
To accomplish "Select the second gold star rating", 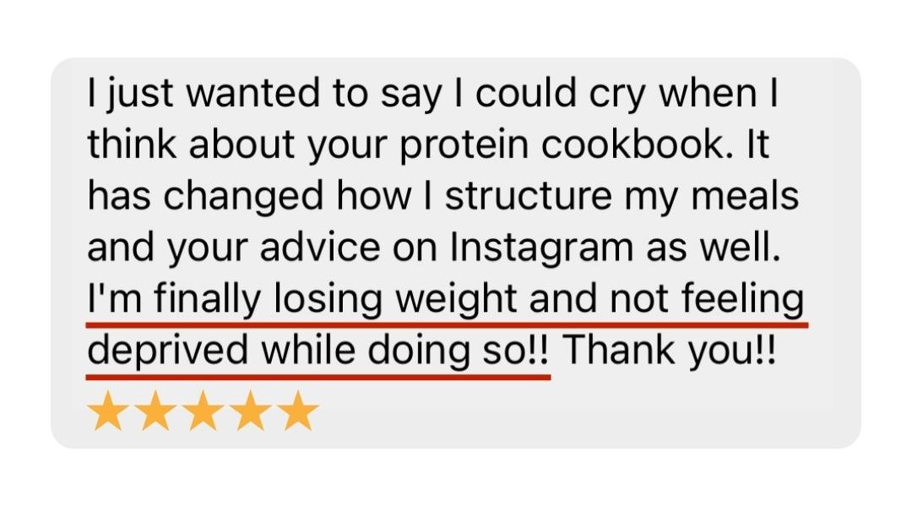I will pyautogui.click(x=155, y=411).
